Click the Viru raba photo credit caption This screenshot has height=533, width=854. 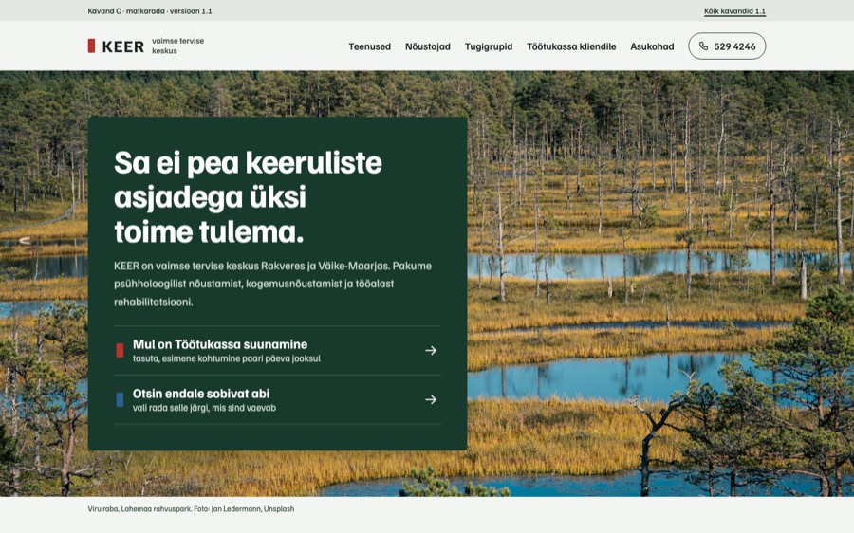click(x=191, y=509)
